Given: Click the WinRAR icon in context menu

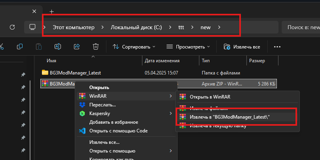Looking at the screenshot, I should [82, 96].
